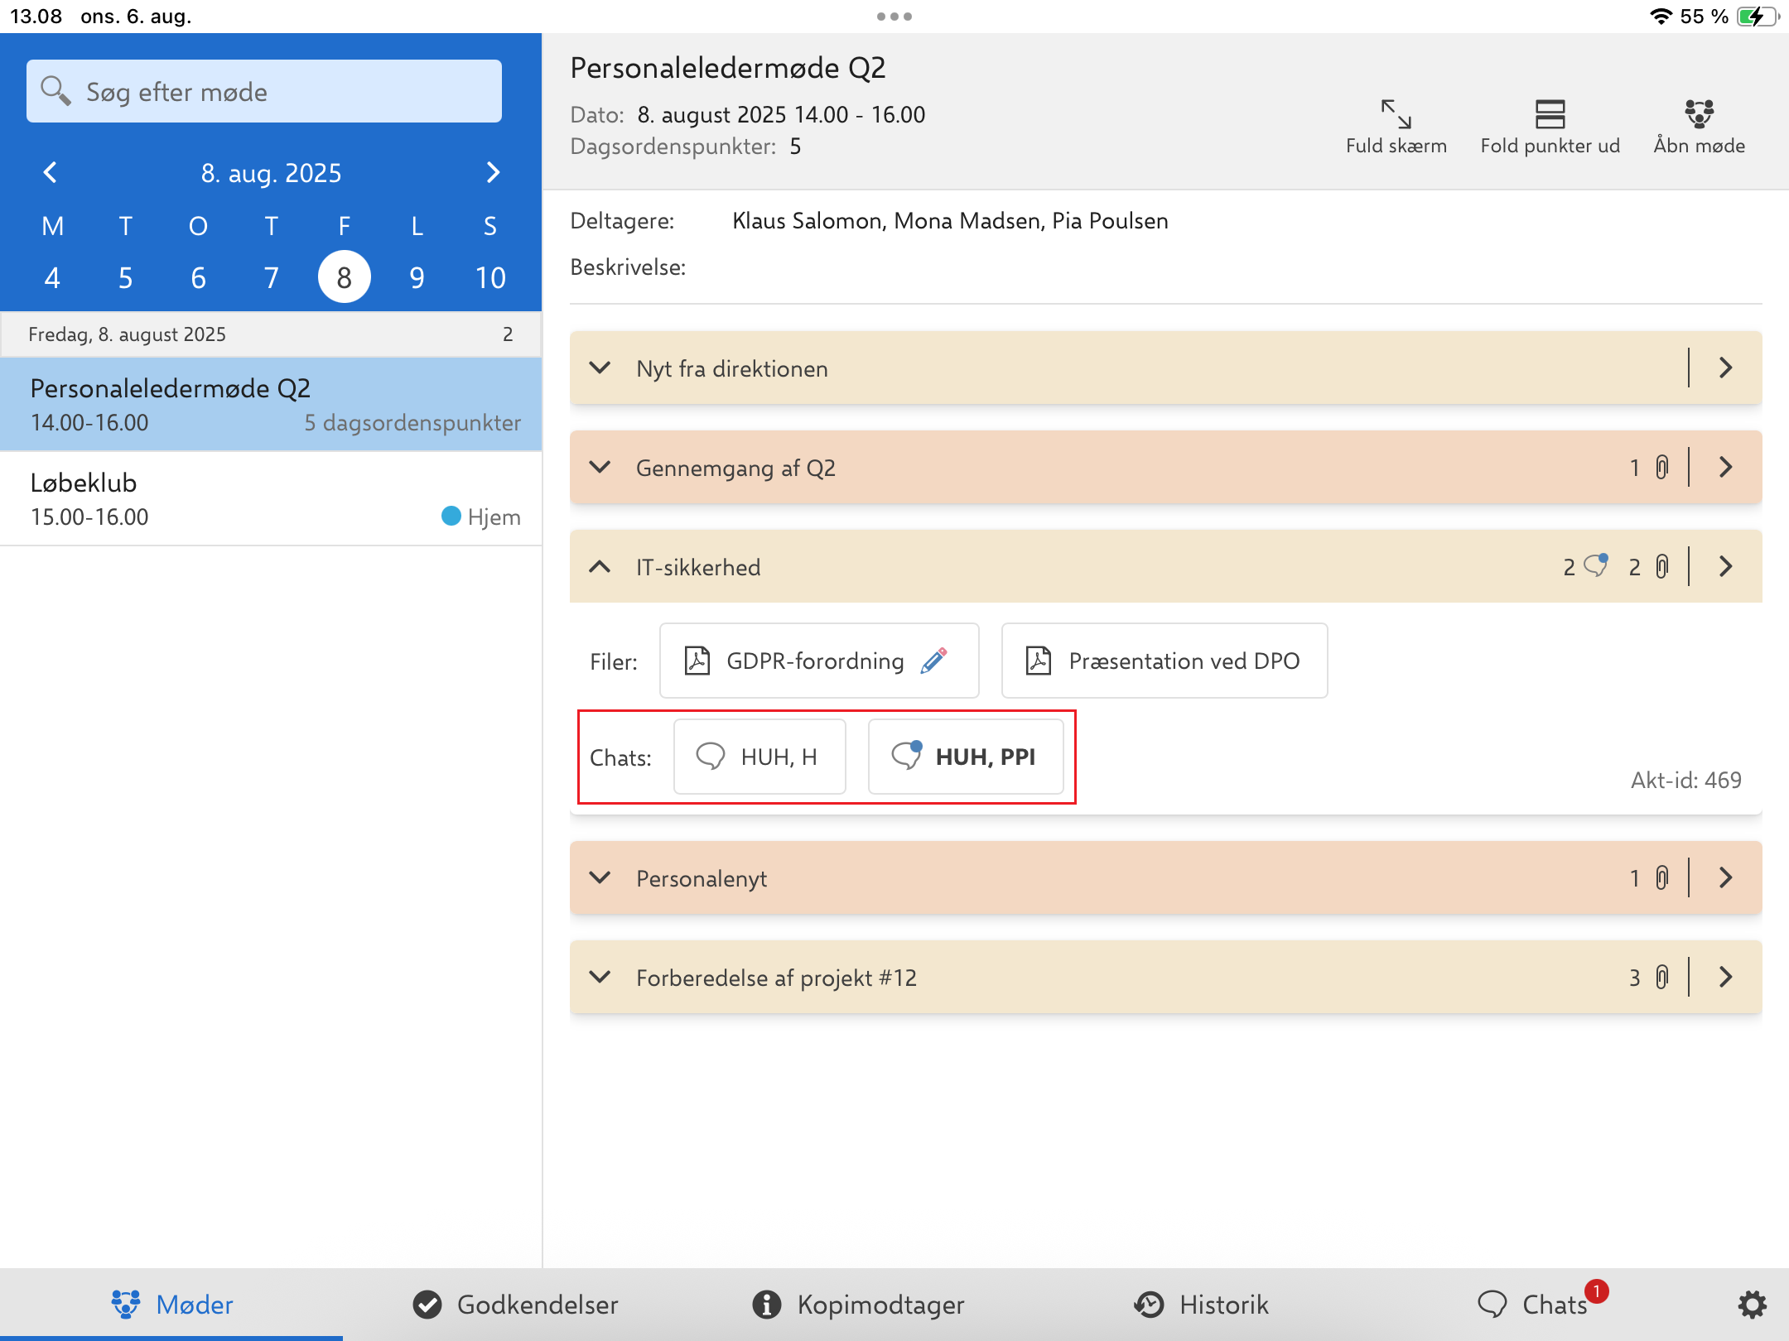The width and height of the screenshot is (1789, 1341).
Task: Switch to the Godkendelser tab
Action: [515, 1305]
